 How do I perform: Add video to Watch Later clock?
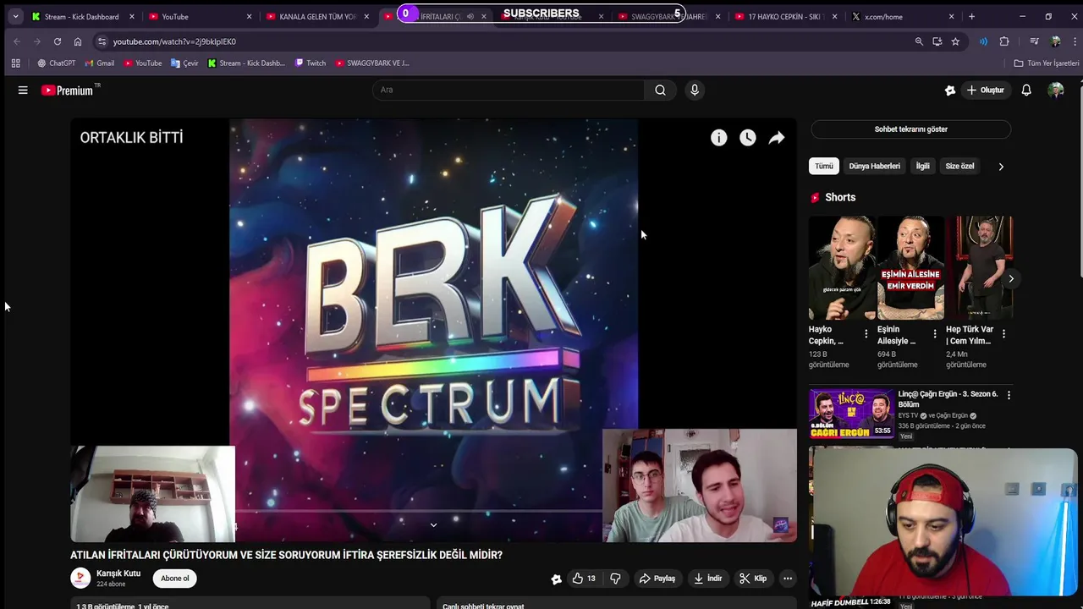pyautogui.click(x=748, y=138)
